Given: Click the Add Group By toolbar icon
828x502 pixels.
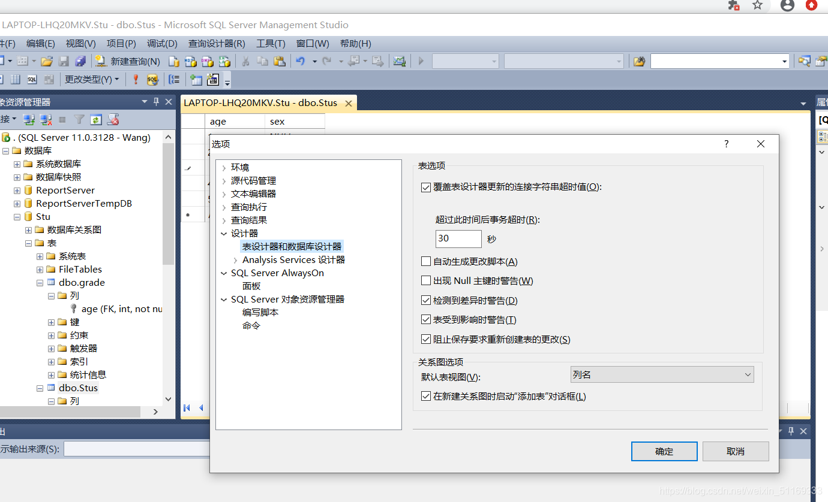Looking at the screenshot, I should (174, 79).
